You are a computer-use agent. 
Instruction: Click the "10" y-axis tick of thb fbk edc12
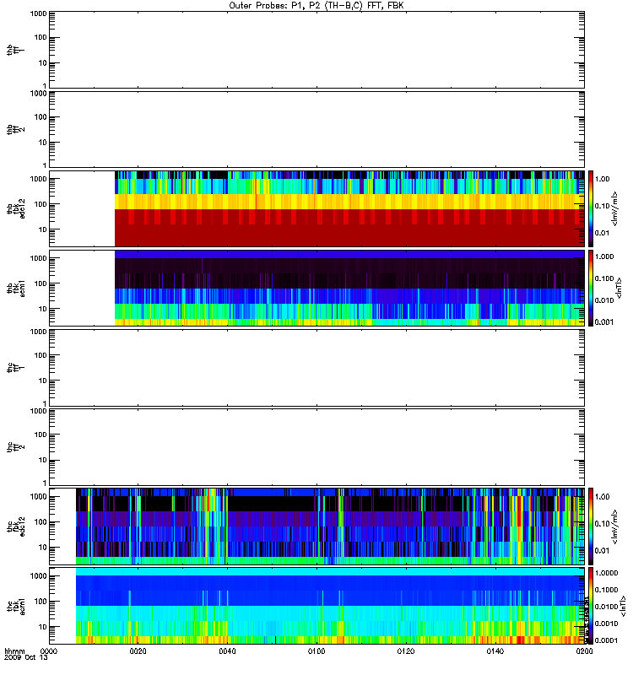42,229
